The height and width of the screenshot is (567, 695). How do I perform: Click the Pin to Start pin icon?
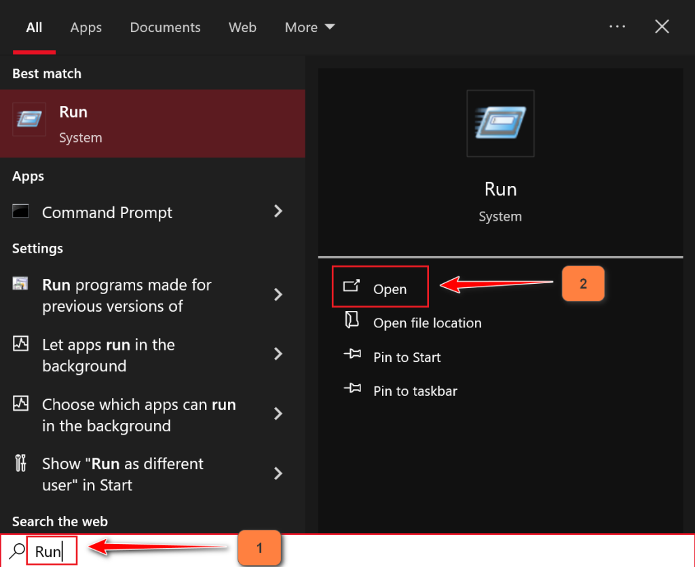click(352, 356)
